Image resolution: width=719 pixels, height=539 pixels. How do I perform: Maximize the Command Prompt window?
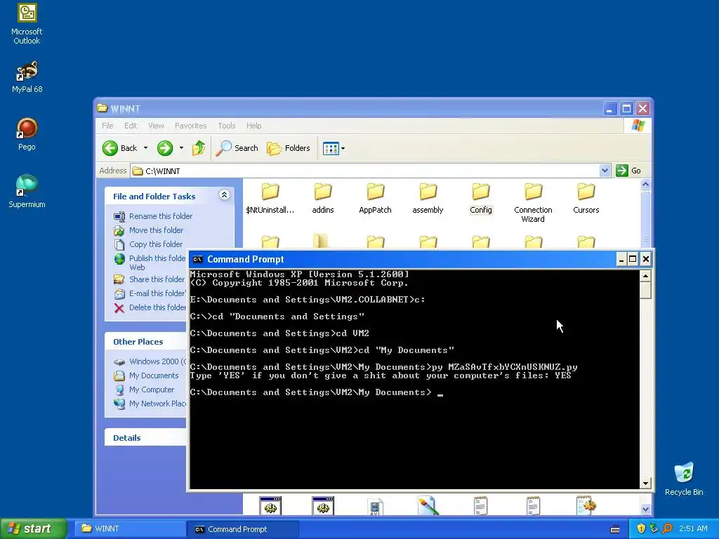(x=633, y=260)
